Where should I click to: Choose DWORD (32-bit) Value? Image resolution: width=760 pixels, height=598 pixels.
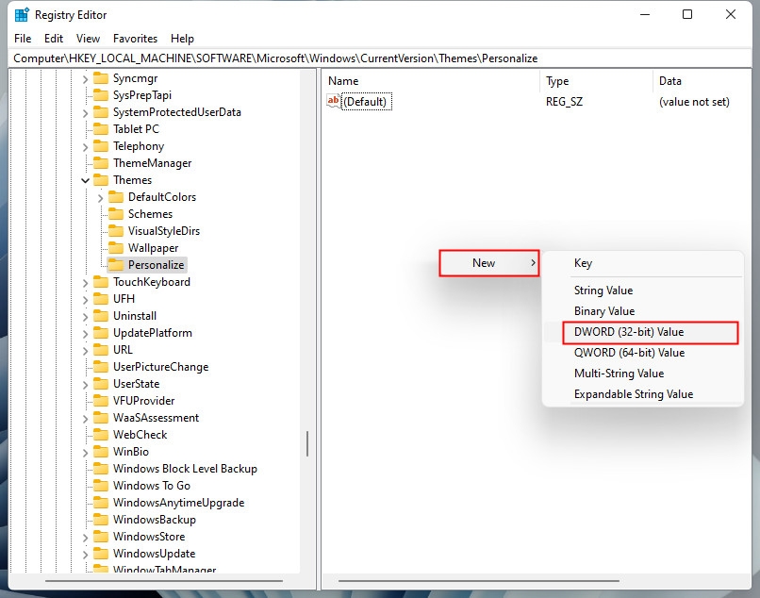(643, 332)
